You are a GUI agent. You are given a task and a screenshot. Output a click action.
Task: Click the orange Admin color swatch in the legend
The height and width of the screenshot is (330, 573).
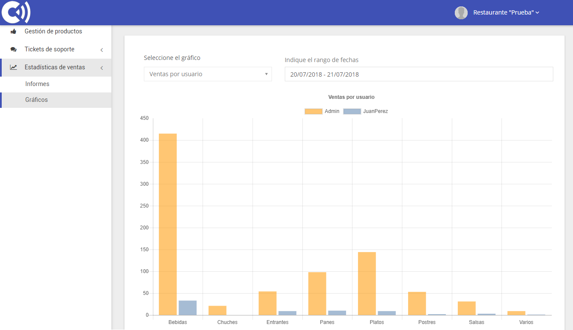tap(313, 111)
